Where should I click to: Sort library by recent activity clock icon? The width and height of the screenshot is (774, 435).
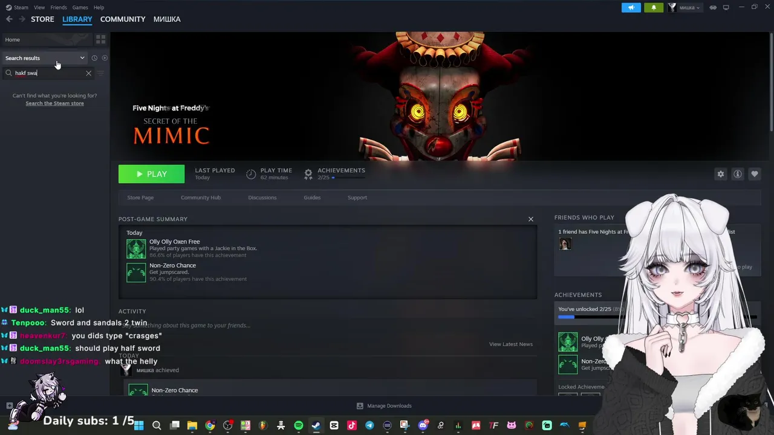[94, 58]
